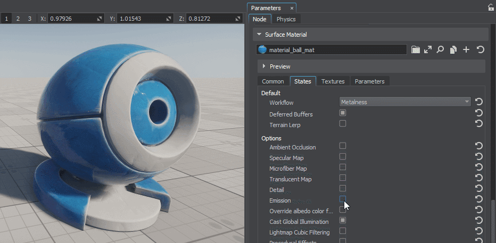Reset the Workflow value to default
This screenshot has width=496, height=243.
click(x=479, y=102)
